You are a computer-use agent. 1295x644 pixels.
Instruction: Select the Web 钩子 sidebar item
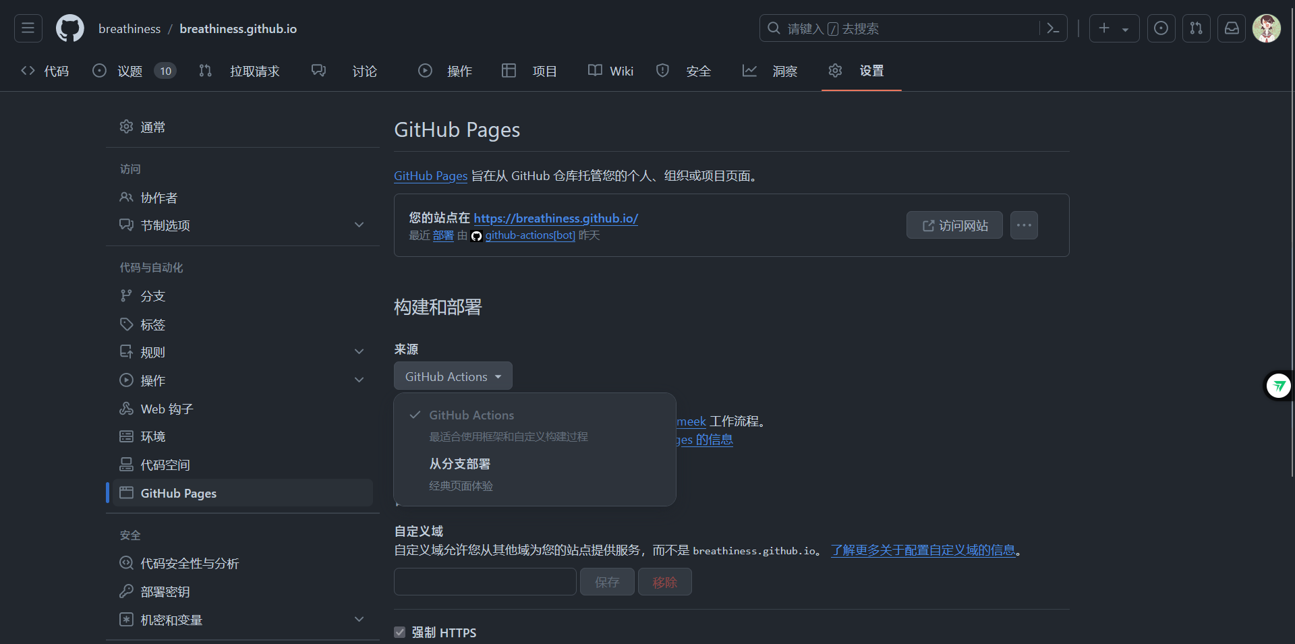tap(166, 408)
